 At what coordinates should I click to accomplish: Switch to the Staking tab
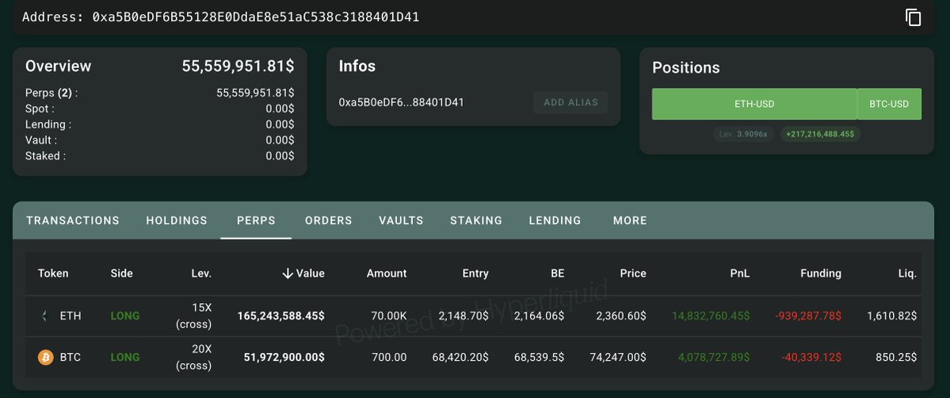[476, 221]
